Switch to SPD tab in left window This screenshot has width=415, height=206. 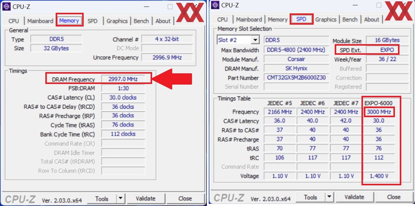pos(92,21)
